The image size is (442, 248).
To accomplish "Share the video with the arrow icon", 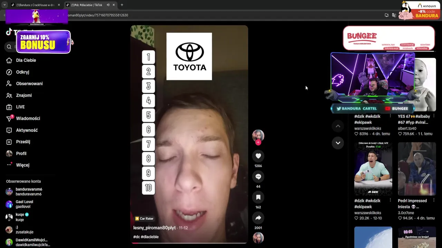I will (258, 218).
